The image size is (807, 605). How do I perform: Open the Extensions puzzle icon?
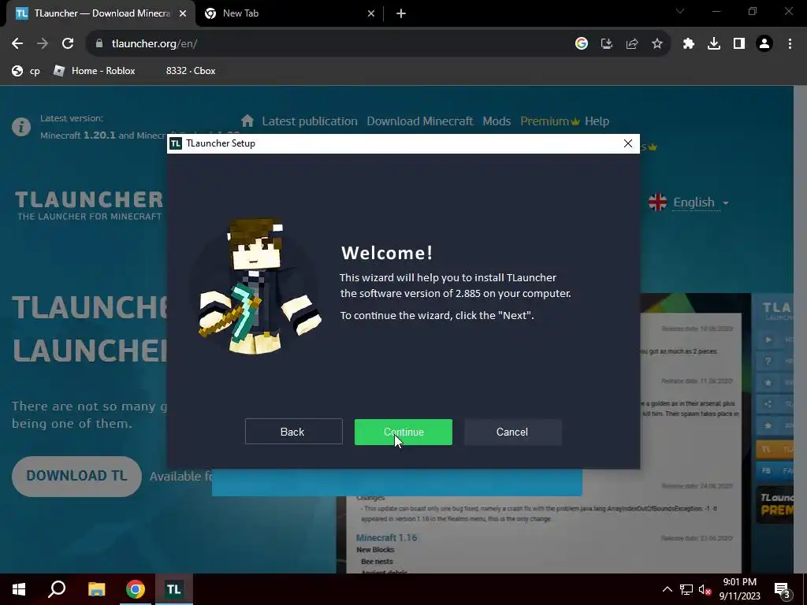pos(689,44)
